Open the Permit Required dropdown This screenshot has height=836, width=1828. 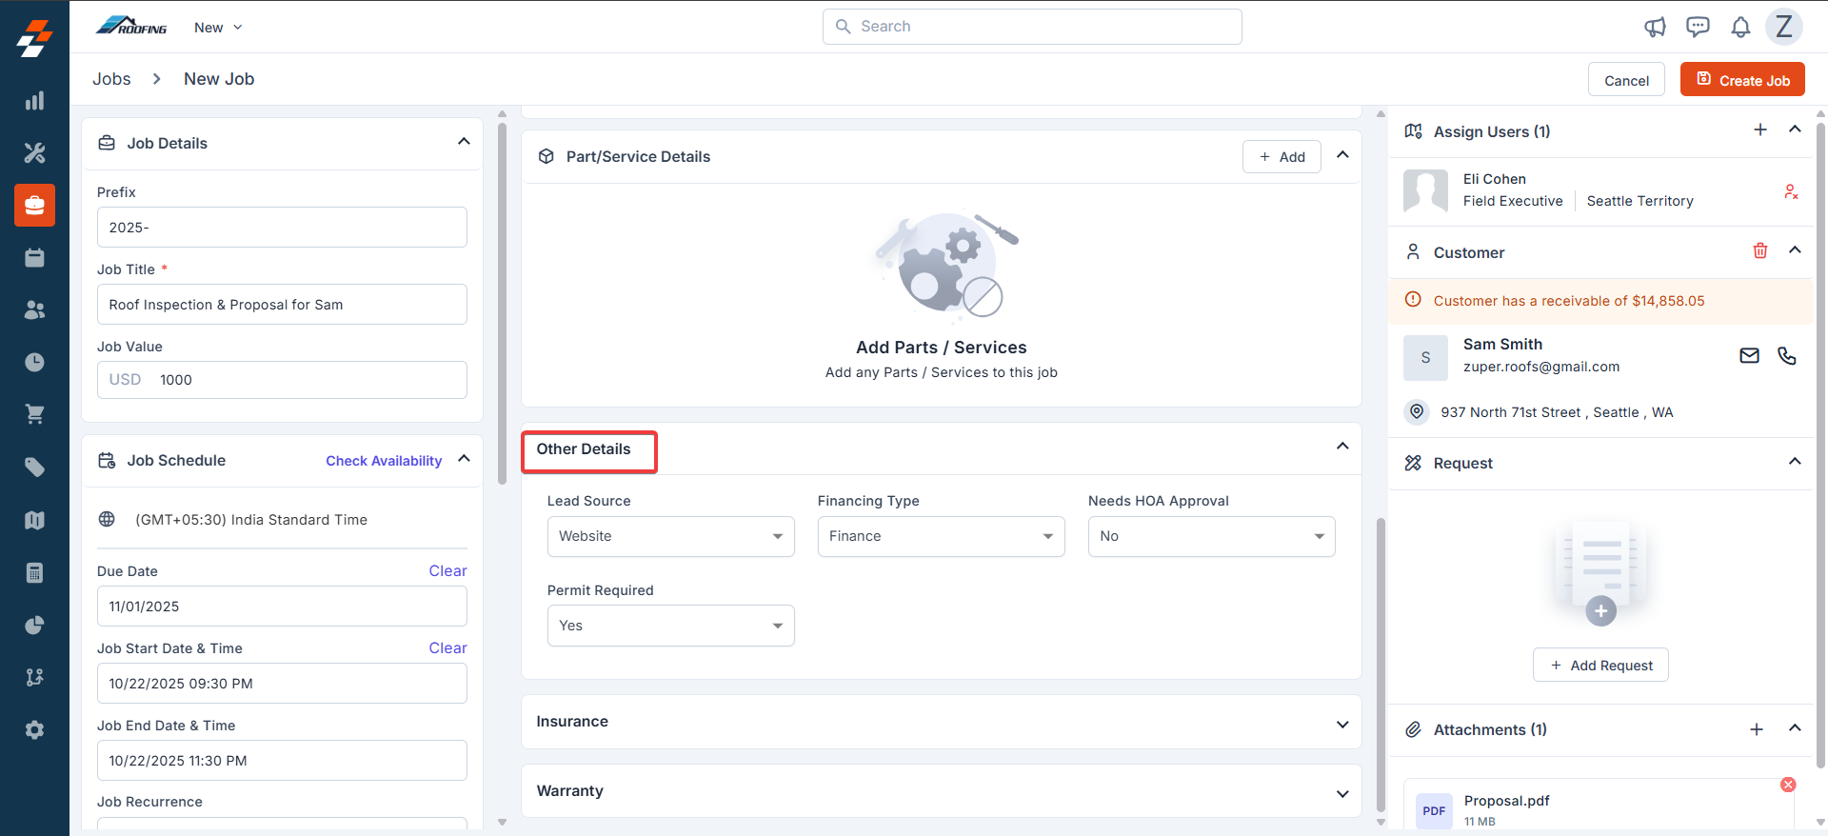tap(670, 626)
